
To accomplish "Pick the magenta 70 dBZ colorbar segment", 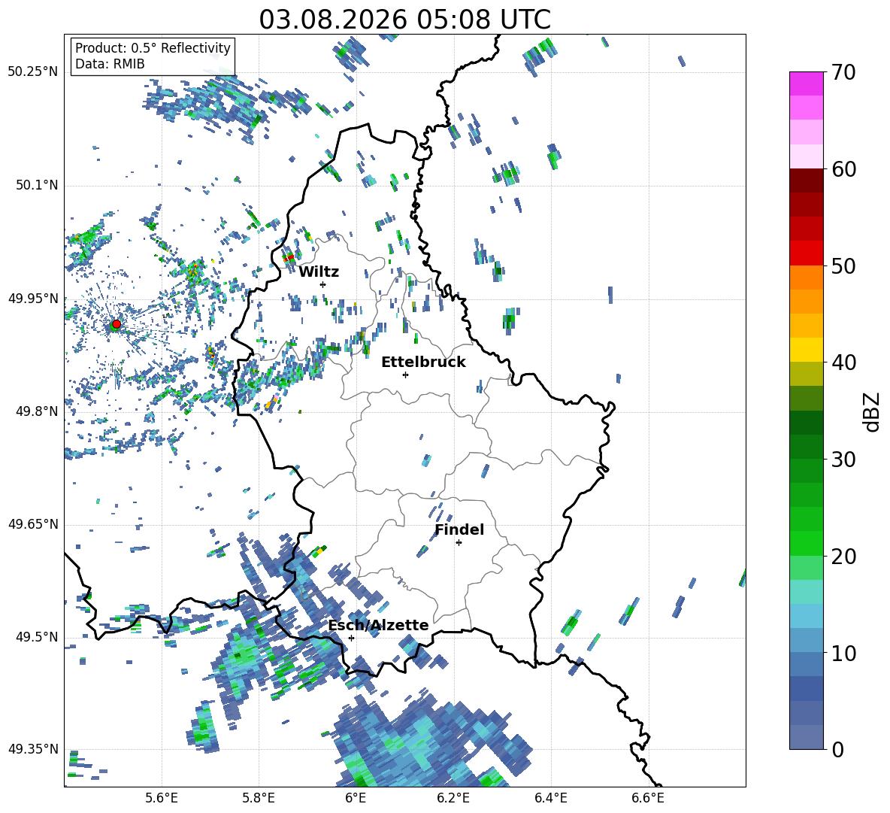I will [807, 84].
